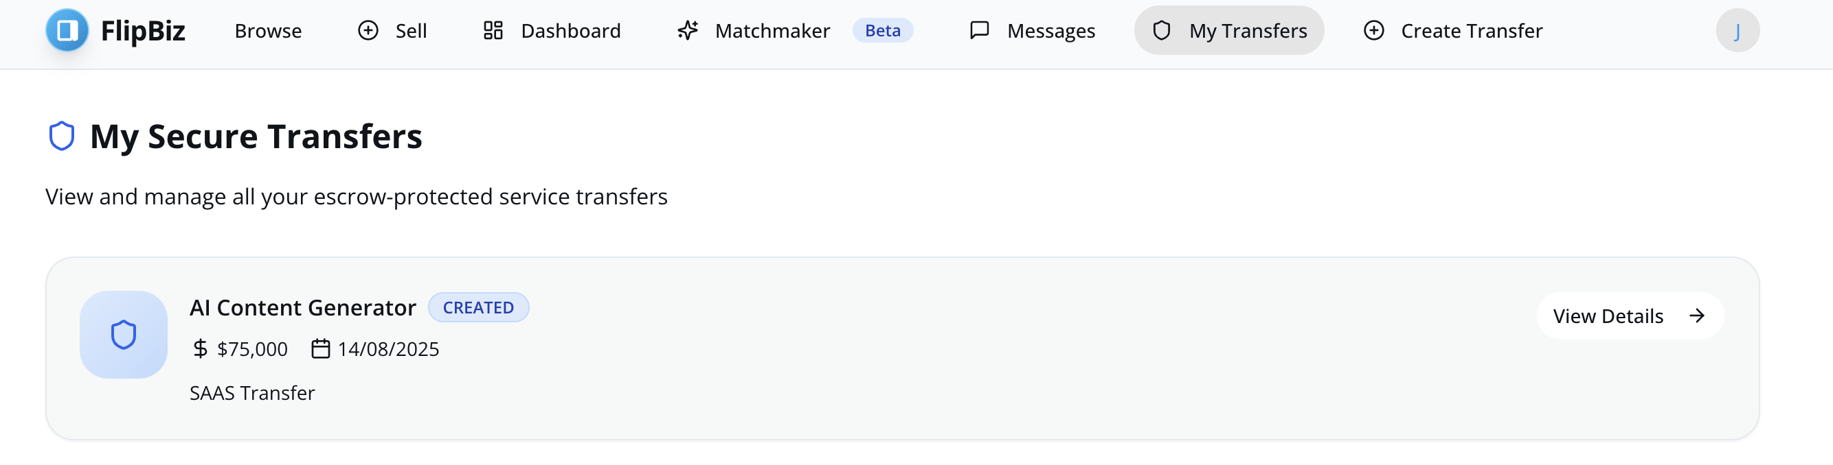This screenshot has width=1833, height=465.
Task: Click the Dashboard grid icon
Action: [493, 31]
